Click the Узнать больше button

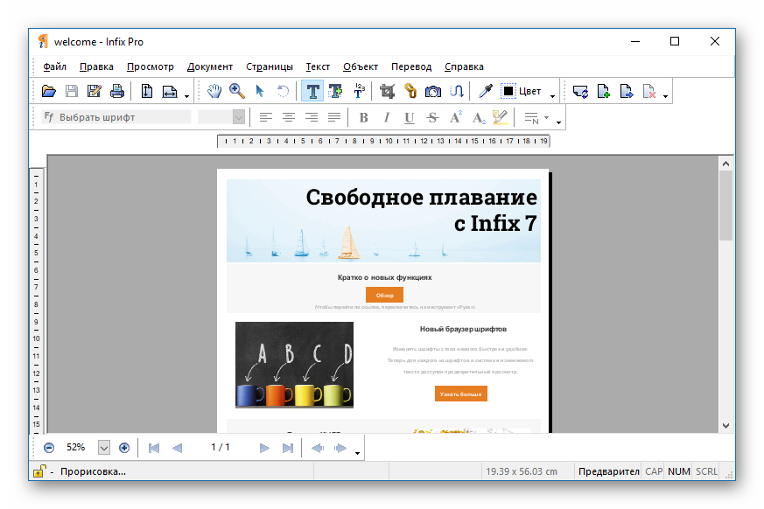click(460, 394)
